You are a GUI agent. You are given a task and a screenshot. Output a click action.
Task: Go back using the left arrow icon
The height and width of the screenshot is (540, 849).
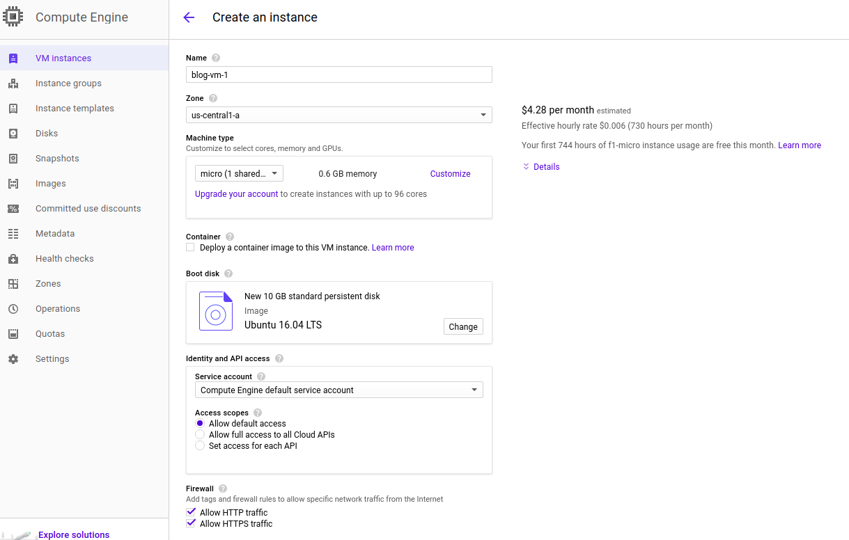(189, 18)
